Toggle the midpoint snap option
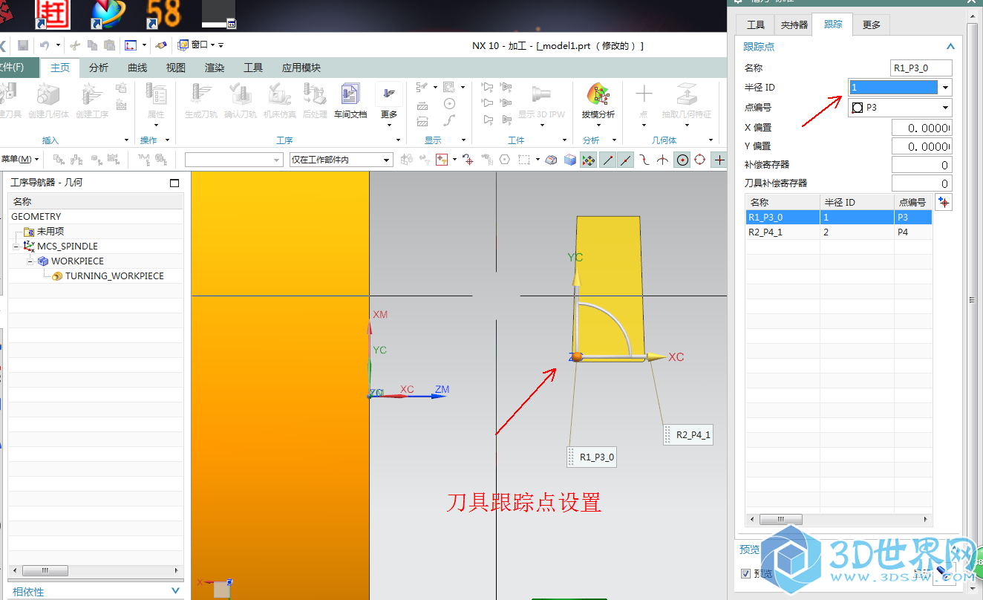The width and height of the screenshot is (983, 600). (626, 160)
